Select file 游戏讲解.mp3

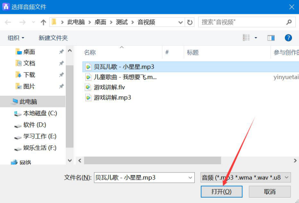(112, 97)
